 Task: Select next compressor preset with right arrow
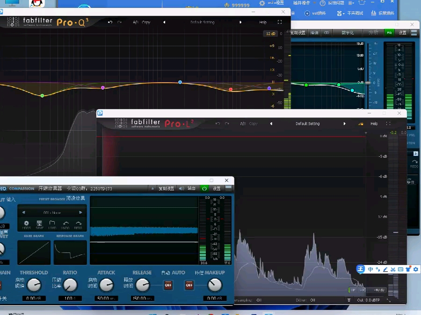pyautogui.click(x=80, y=212)
